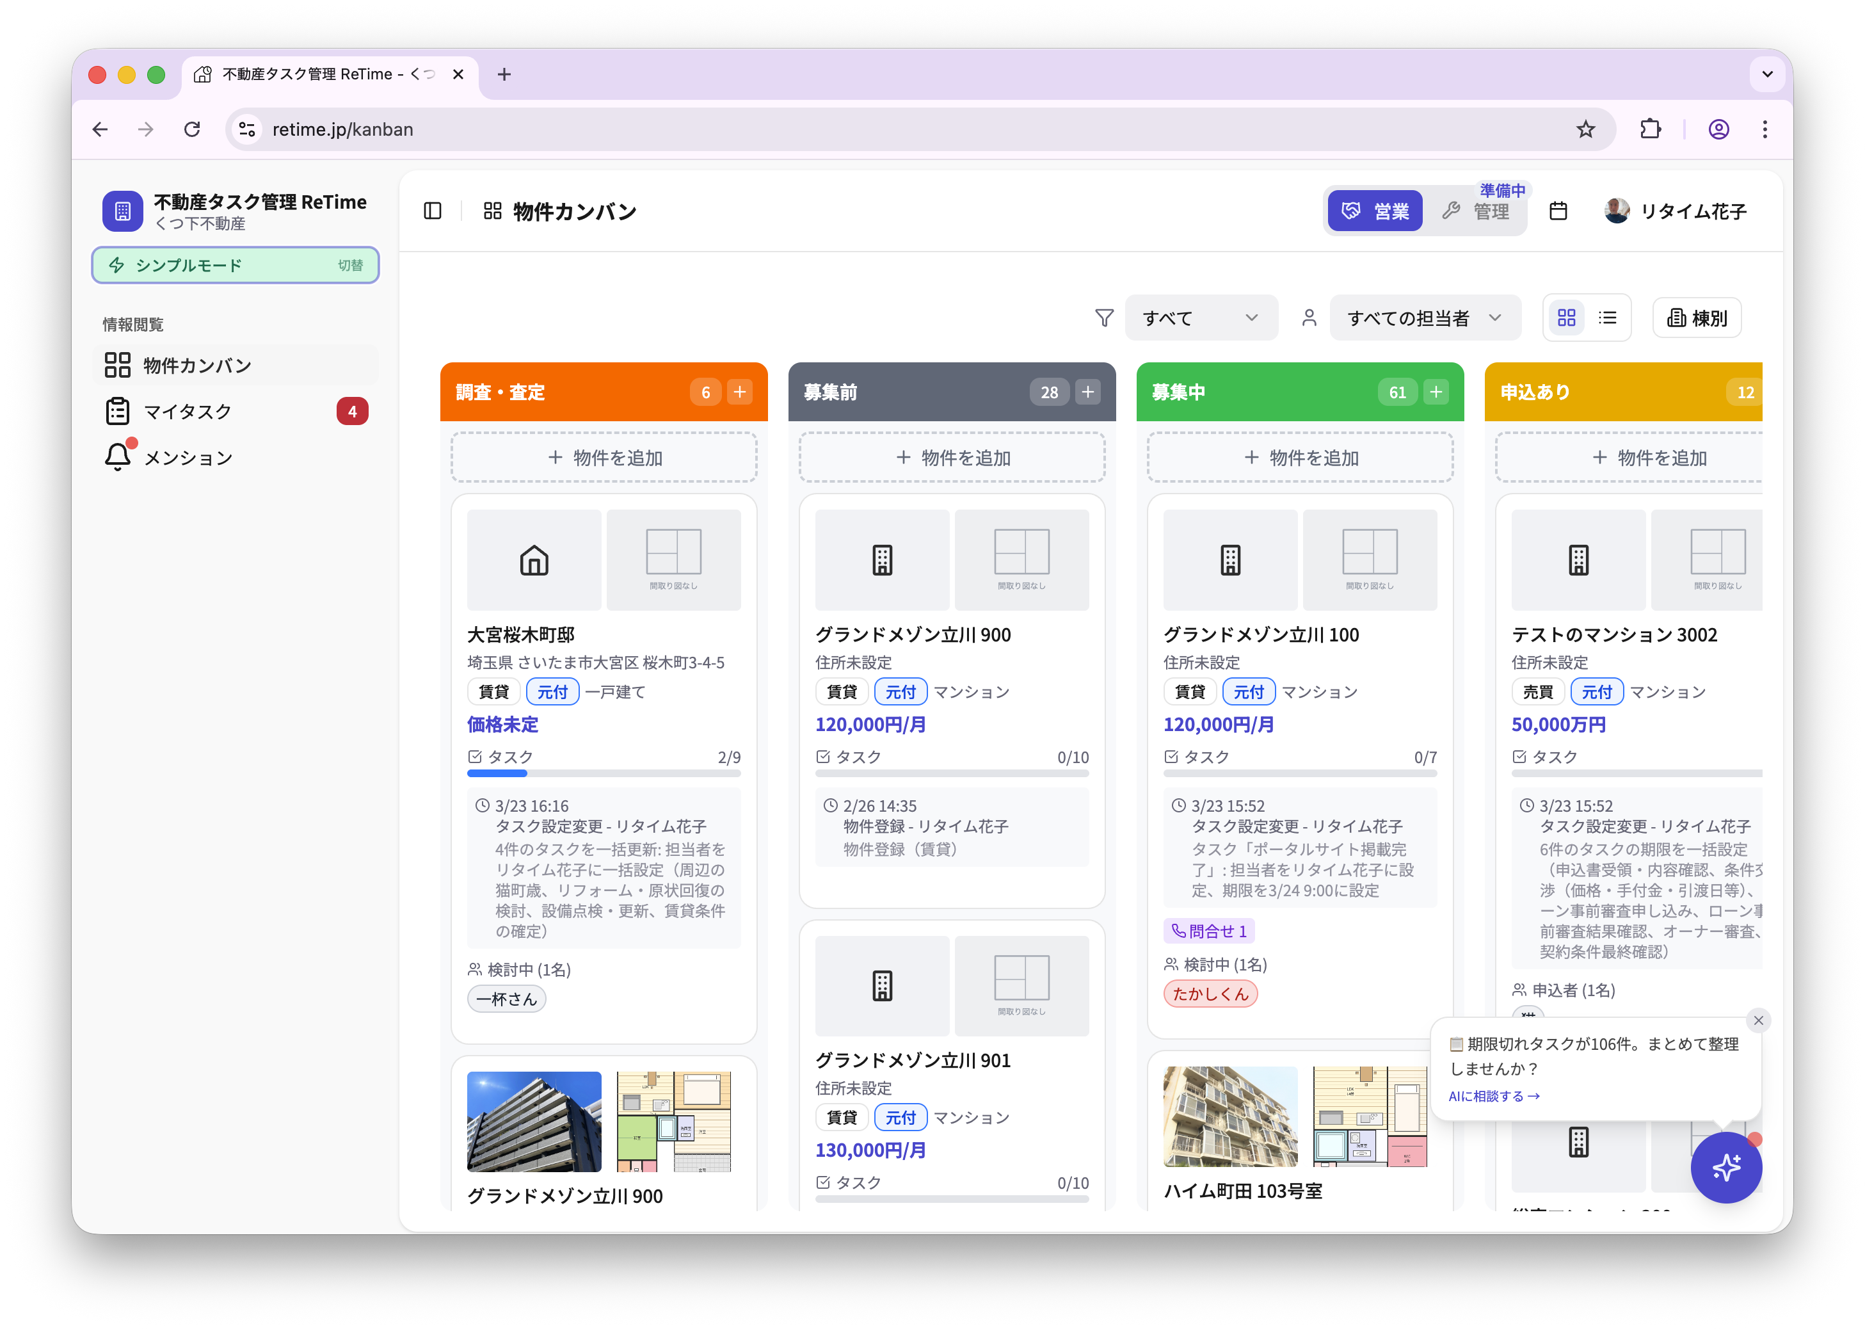Click task progress bar on 大宮桜木町邸

[x=604, y=773]
